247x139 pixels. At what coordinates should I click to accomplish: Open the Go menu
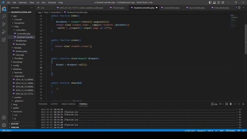[38, 3]
